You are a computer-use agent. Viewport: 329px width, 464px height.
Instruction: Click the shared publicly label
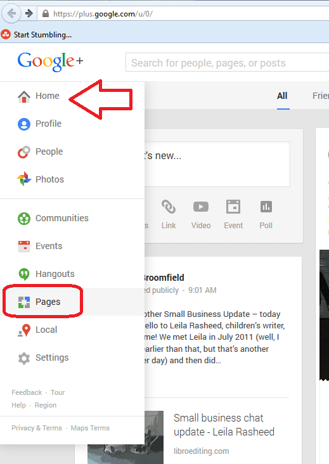[162, 290]
